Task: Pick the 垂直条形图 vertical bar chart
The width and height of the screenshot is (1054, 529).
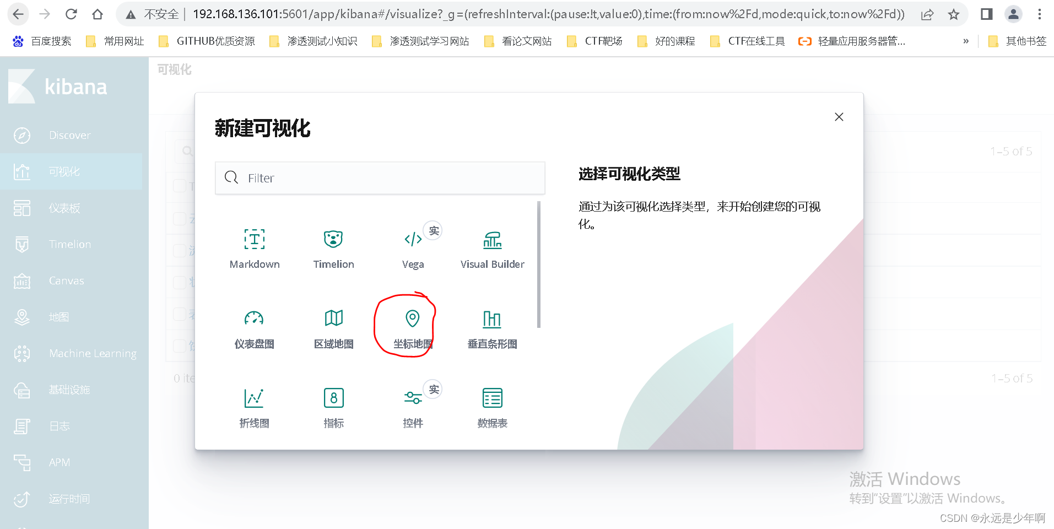Action: [x=491, y=326]
